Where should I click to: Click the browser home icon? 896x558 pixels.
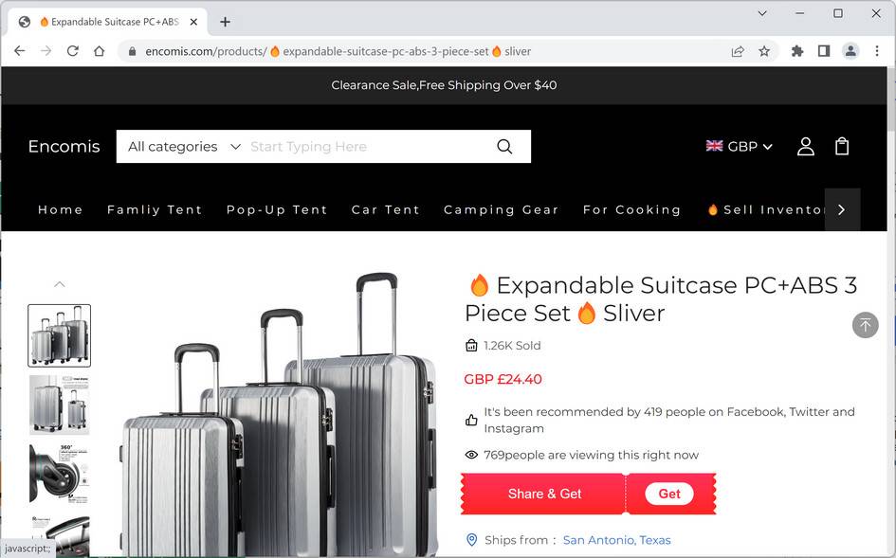pos(99,51)
